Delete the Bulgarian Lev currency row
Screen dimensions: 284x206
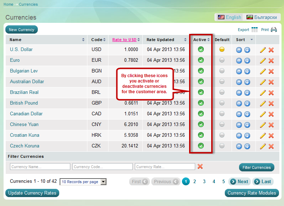pyautogui.click(x=271, y=71)
